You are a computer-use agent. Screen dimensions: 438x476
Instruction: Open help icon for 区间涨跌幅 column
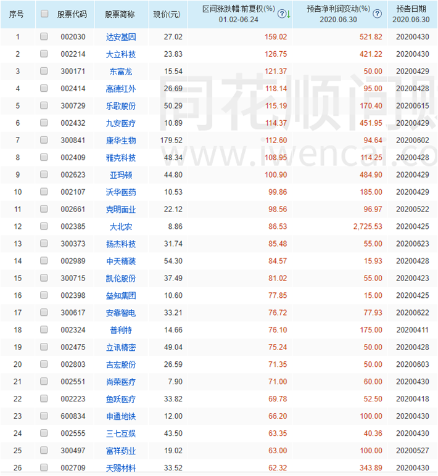click(281, 14)
